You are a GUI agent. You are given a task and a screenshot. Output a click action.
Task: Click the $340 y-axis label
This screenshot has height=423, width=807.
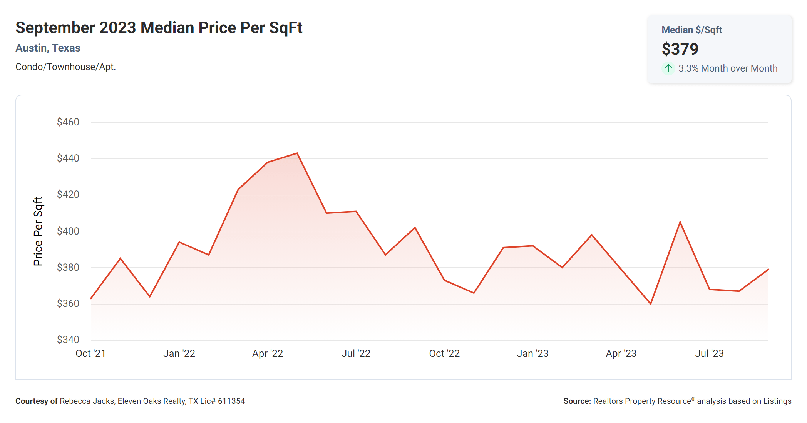click(68, 340)
